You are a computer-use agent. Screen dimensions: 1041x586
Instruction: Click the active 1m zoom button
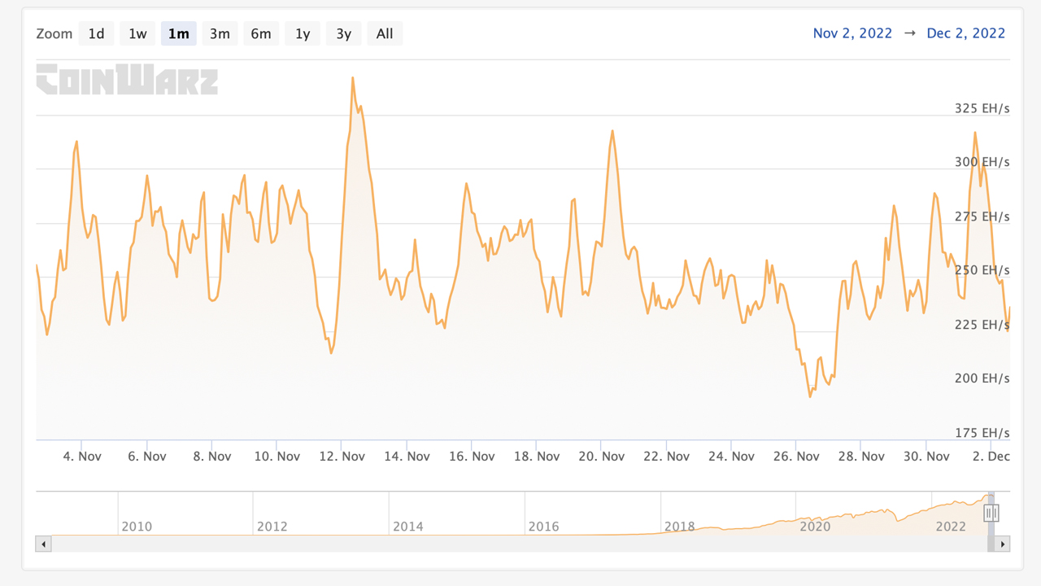pos(178,33)
